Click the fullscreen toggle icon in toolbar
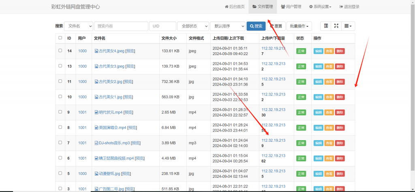The image size is (415, 192). pyautogui.click(x=336, y=26)
